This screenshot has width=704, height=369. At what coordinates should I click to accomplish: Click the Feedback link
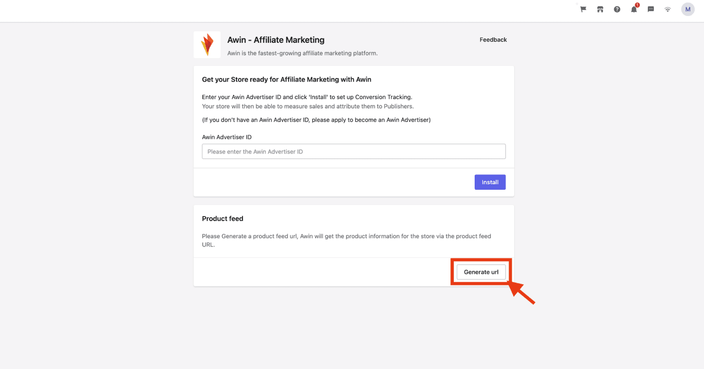coord(493,40)
